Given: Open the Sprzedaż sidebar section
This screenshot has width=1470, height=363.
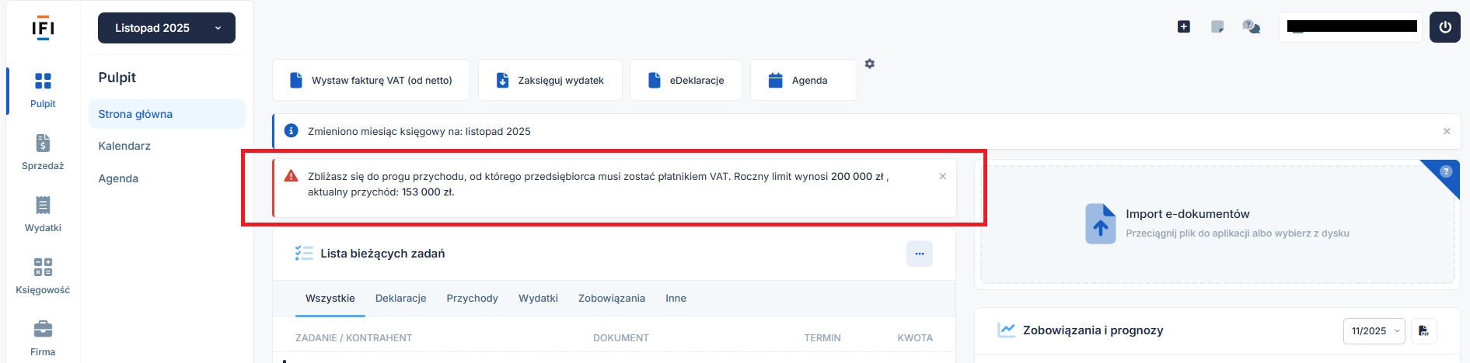Looking at the screenshot, I should click(43, 152).
